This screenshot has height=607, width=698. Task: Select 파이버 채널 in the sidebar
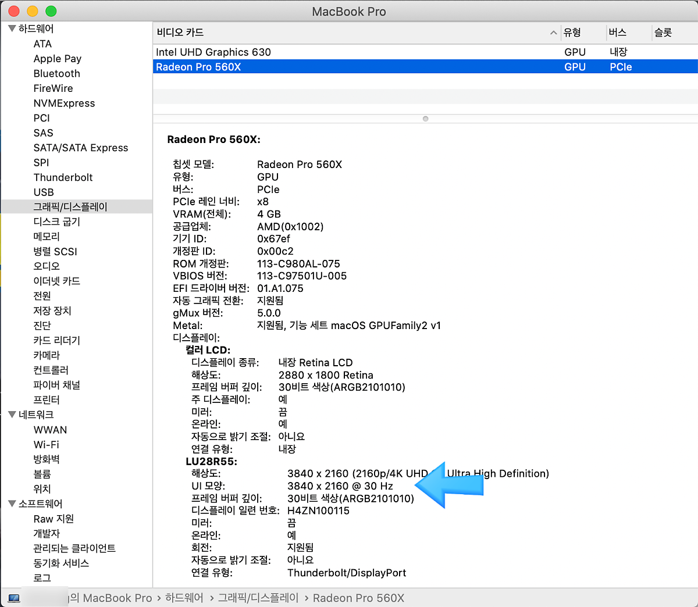57,385
